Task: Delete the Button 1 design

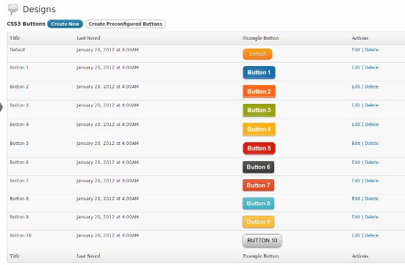Action: pos(372,67)
